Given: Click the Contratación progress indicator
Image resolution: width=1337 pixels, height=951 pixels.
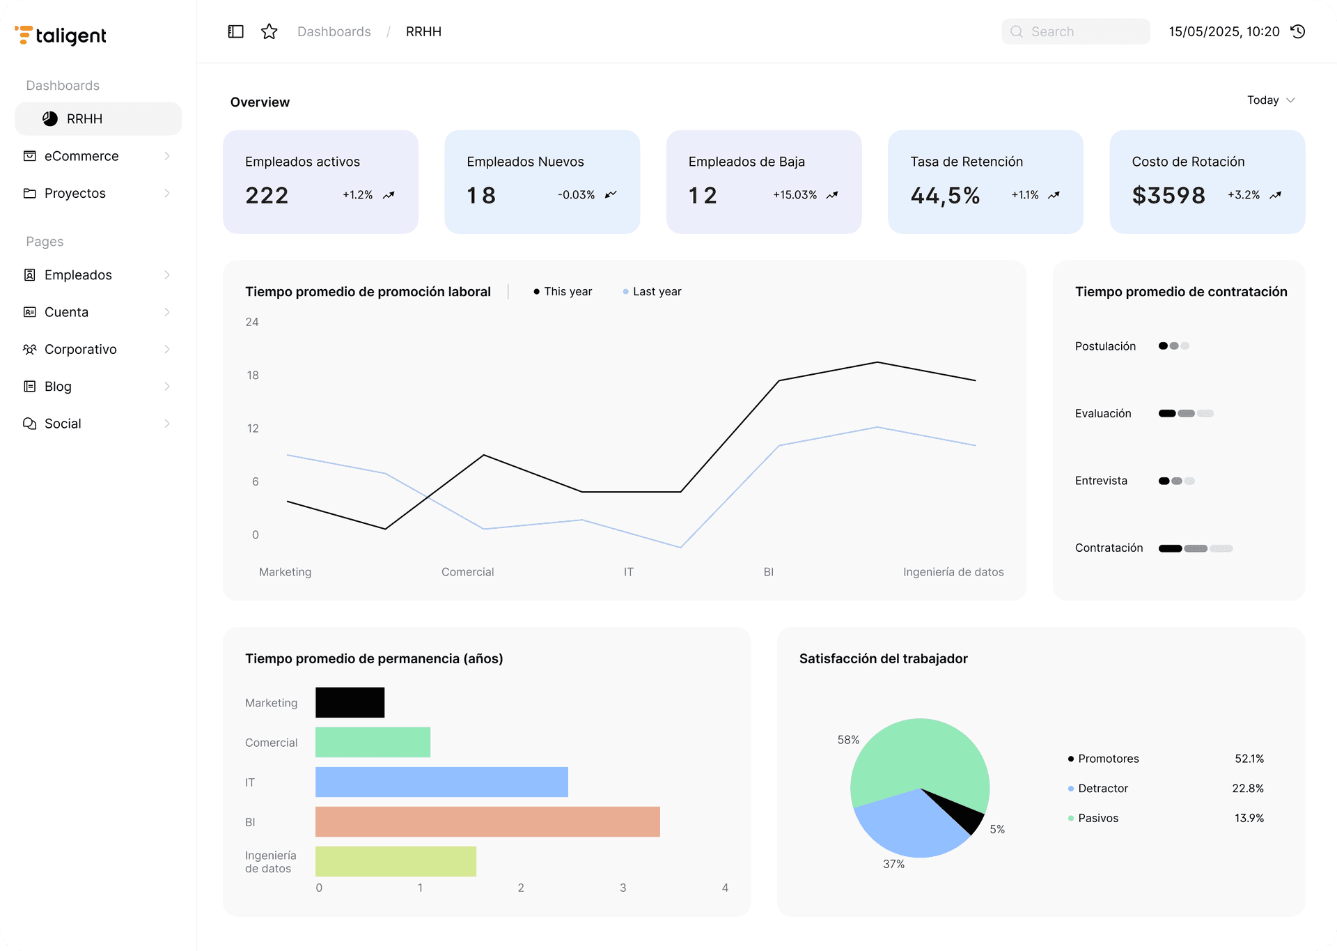Looking at the screenshot, I should 1196,549.
